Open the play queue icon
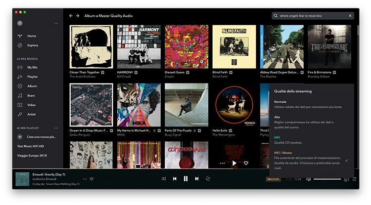This screenshot has height=205, width=371. (x=354, y=179)
